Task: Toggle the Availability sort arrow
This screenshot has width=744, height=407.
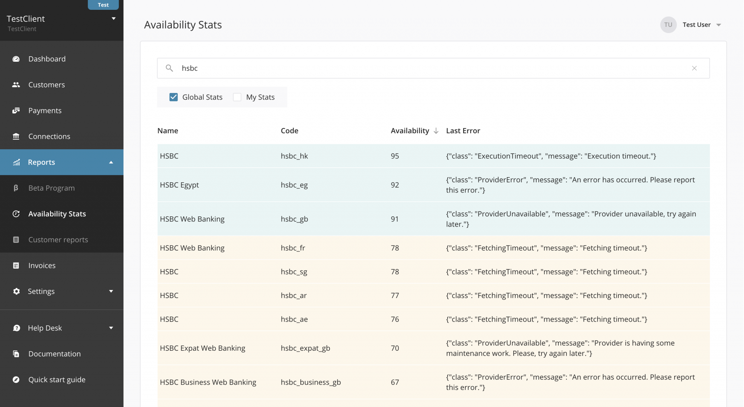Action: coord(436,131)
